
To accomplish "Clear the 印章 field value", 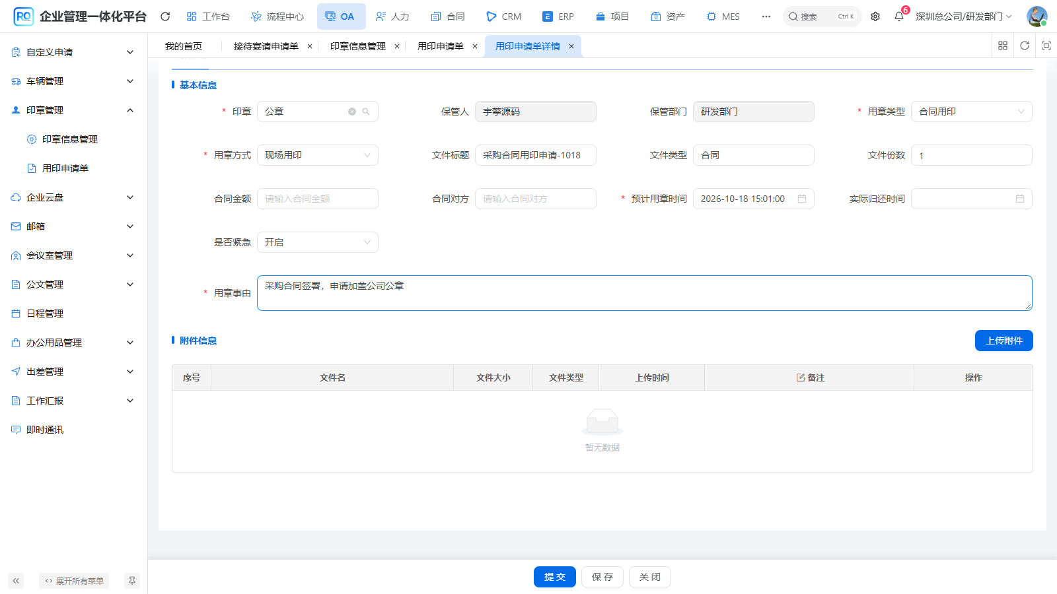I will (352, 112).
